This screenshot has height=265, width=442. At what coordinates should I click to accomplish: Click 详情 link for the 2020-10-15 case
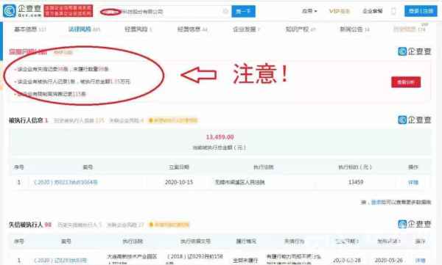pyautogui.click(x=413, y=182)
